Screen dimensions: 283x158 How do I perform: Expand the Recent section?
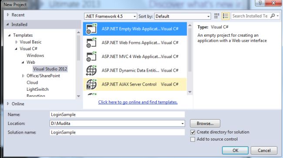click(x=8, y=15)
